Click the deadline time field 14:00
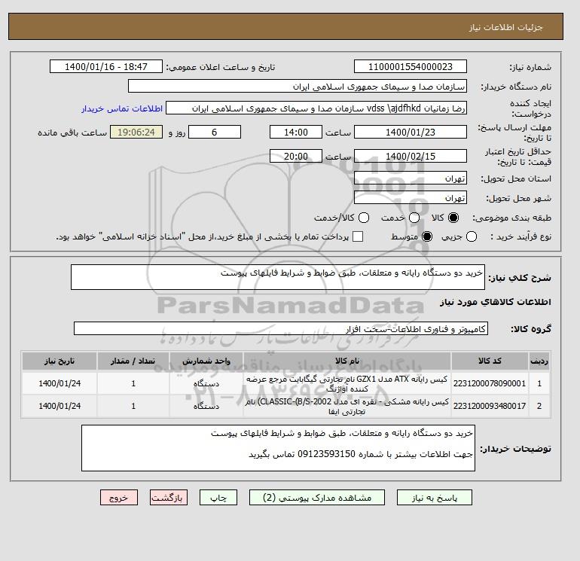This screenshot has height=561, width=580. (295, 132)
